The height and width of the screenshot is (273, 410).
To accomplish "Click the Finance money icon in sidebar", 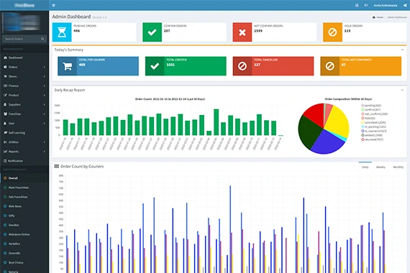I will click(x=5, y=85).
